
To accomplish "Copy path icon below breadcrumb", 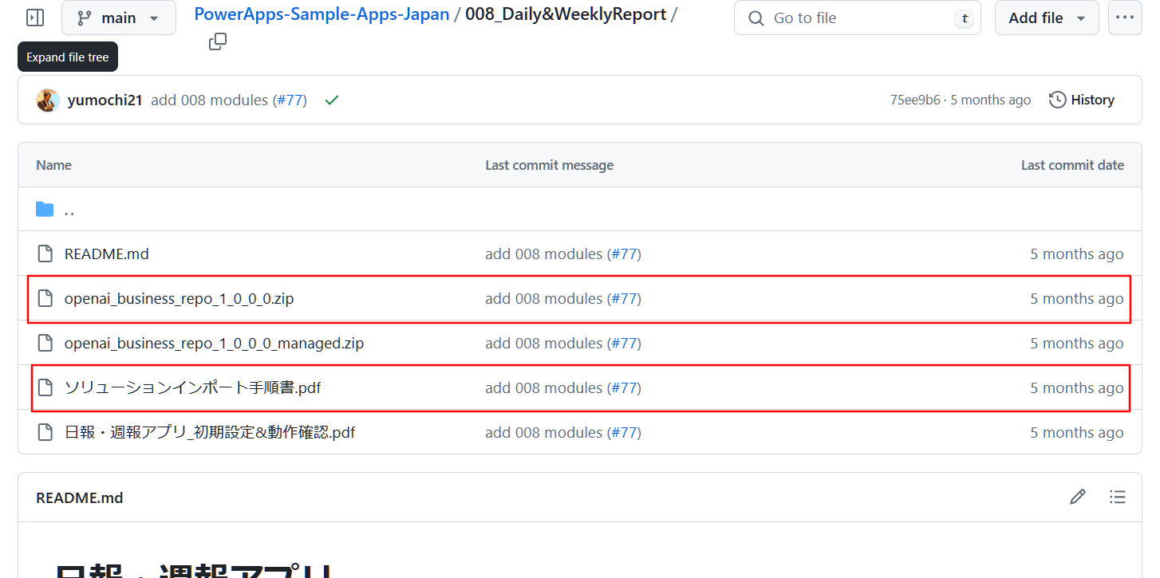I will [218, 41].
